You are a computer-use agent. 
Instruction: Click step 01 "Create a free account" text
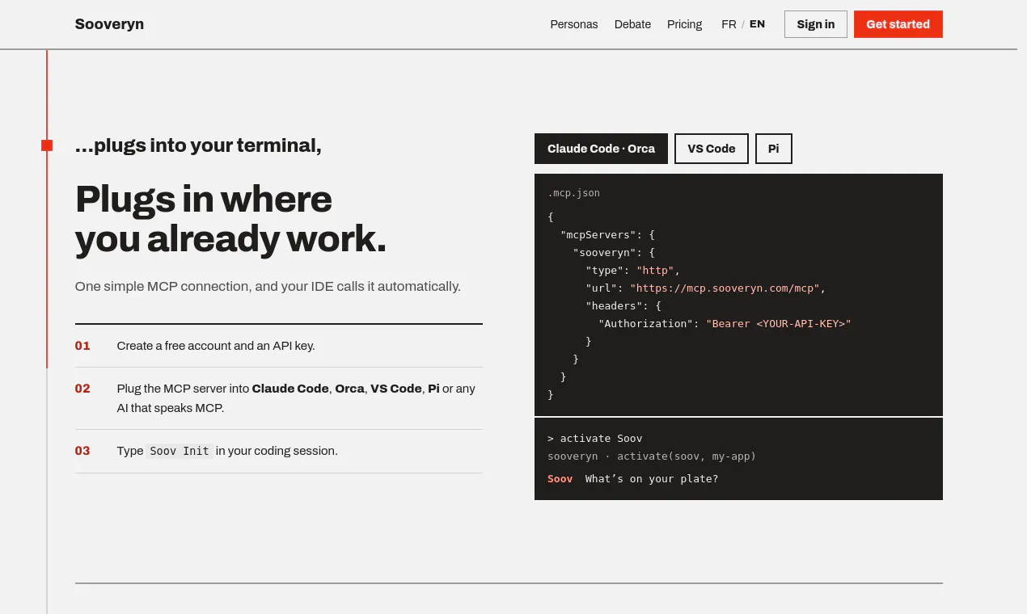click(x=216, y=346)
